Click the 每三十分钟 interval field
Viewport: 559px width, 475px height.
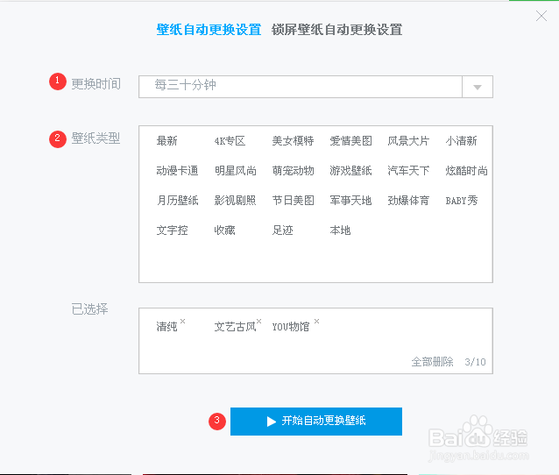click(301, 87)
